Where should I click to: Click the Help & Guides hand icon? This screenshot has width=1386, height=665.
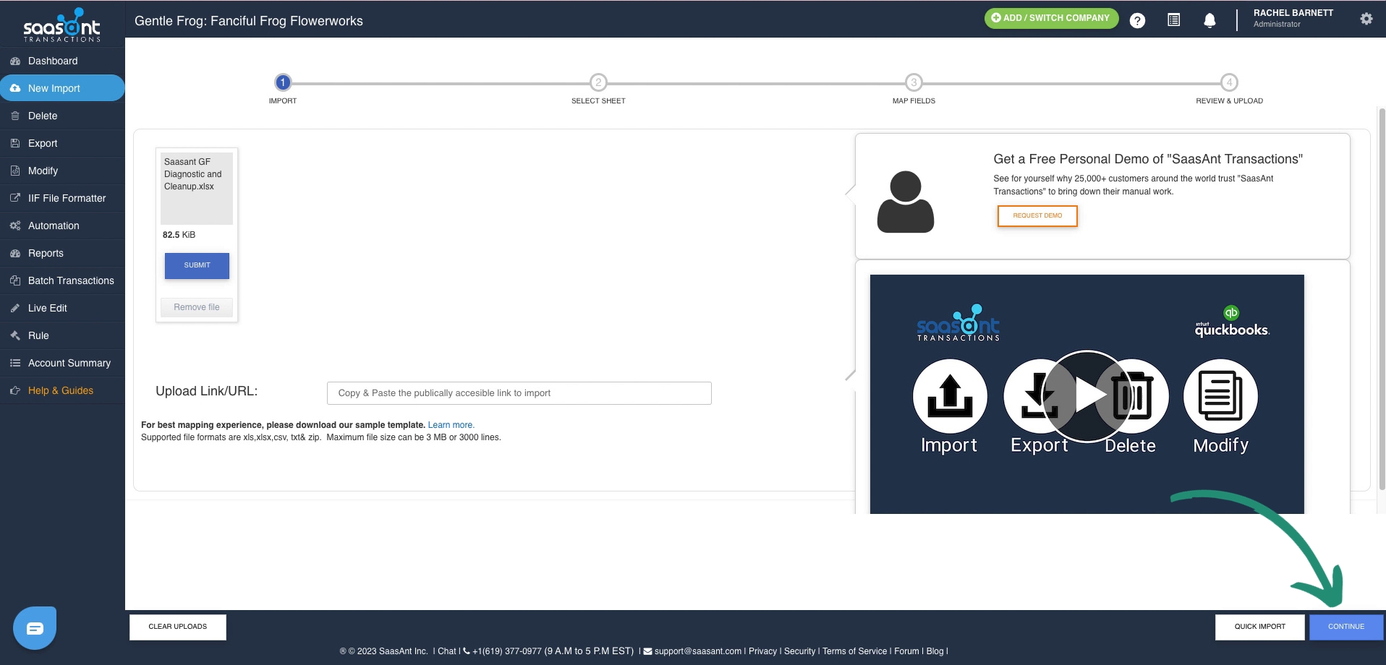[x=15, y=390]
